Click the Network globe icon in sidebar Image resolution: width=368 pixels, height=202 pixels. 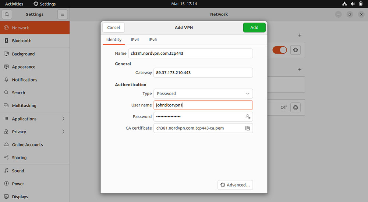pyautogui.click(x=6, y=28)
